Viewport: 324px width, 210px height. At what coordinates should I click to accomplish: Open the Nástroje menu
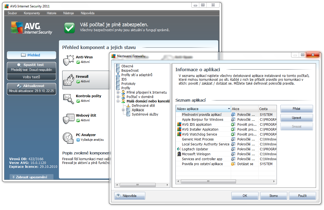pyautogui.click(x=69, y=13)
